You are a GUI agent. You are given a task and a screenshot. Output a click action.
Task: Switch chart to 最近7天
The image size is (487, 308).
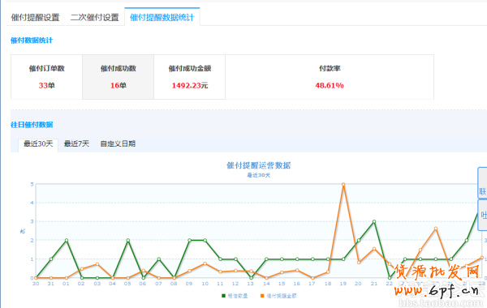(76, 144)
